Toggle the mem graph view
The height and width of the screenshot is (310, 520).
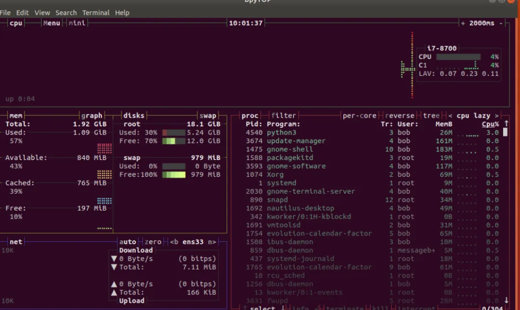pos(92,115)
